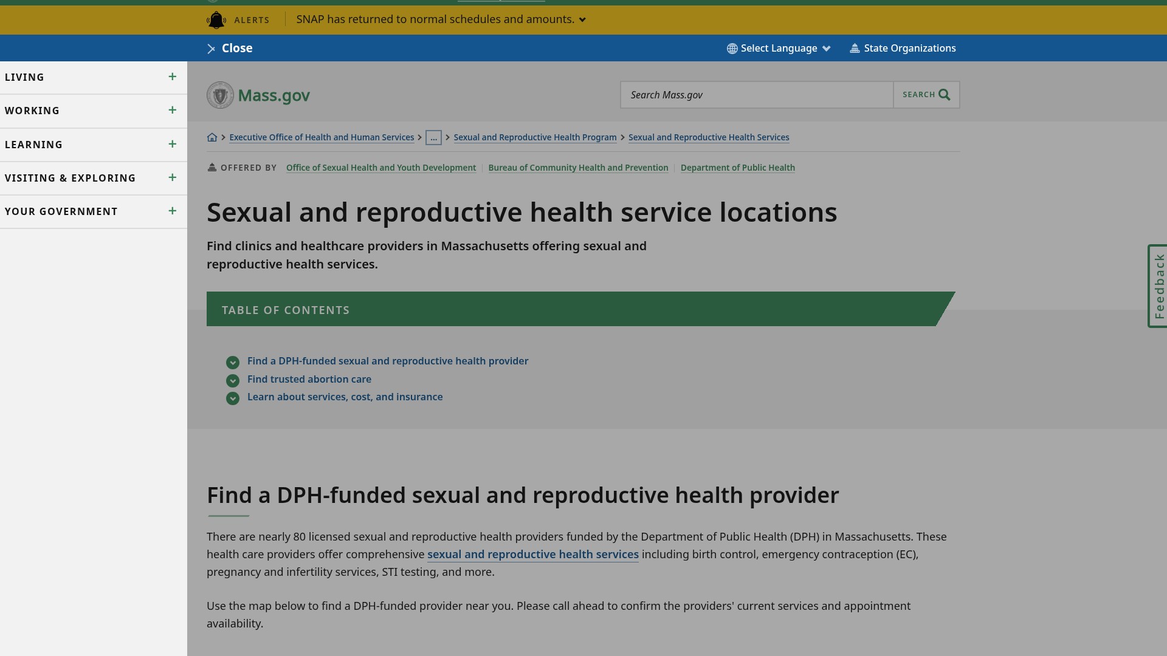This screenshot has width=1167, height=656.
Task: Click the home breadcrumb icon
Action: 212,137
